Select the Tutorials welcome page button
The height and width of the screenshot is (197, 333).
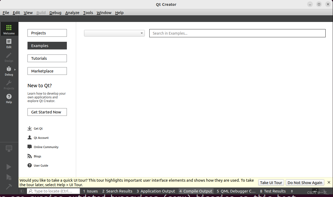point(47,58)
